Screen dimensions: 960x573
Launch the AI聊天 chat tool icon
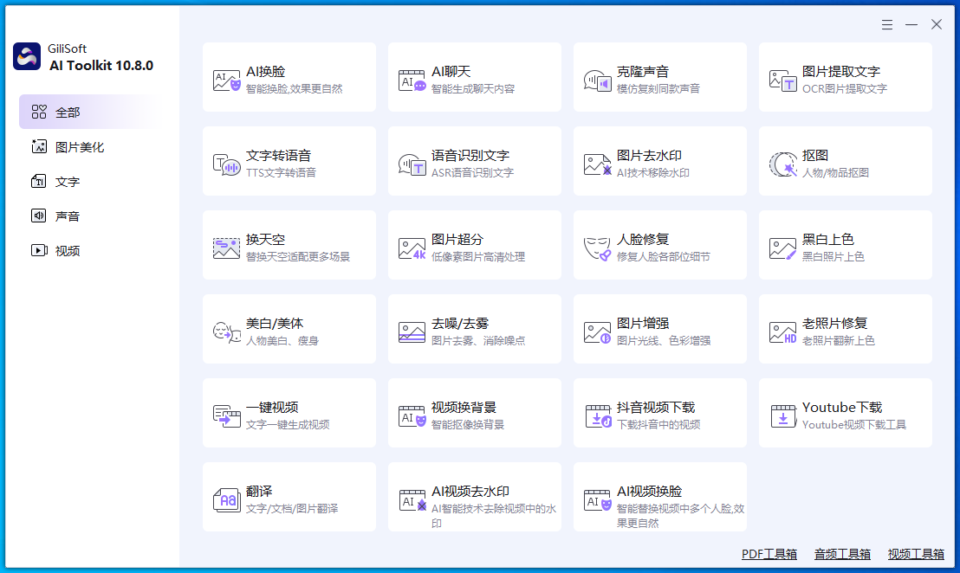(412, 80)
